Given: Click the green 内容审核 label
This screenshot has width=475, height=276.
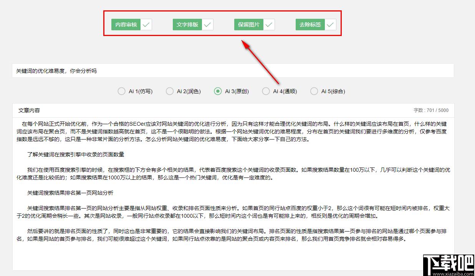Looking at the screenshot, I should [126, 25].
